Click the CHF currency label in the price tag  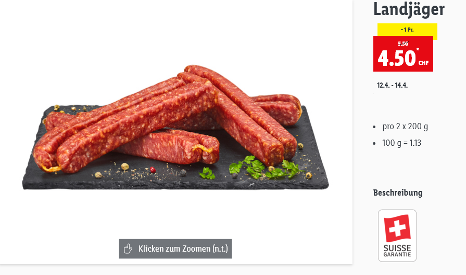[423, 63]
